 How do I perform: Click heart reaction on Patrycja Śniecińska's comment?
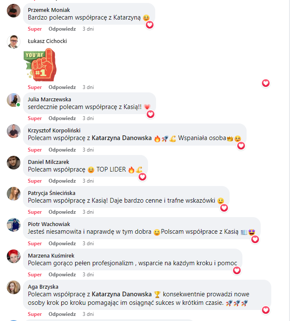click(224, 208)
